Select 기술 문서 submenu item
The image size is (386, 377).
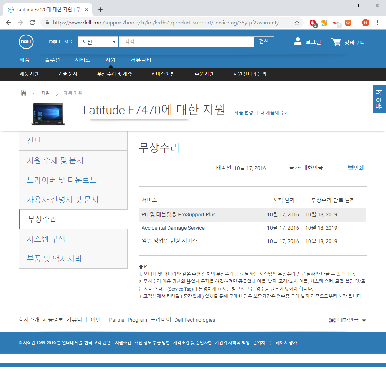[68, 74]
